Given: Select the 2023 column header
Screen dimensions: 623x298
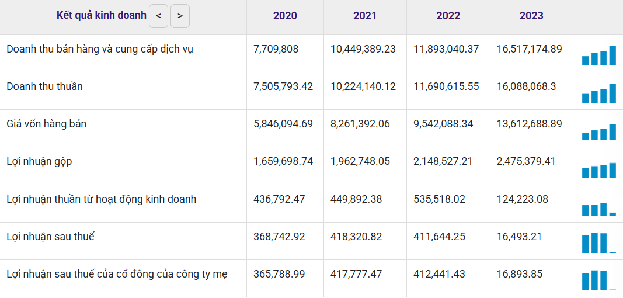Looking at the screenshot, I should (x=531, y=16).
